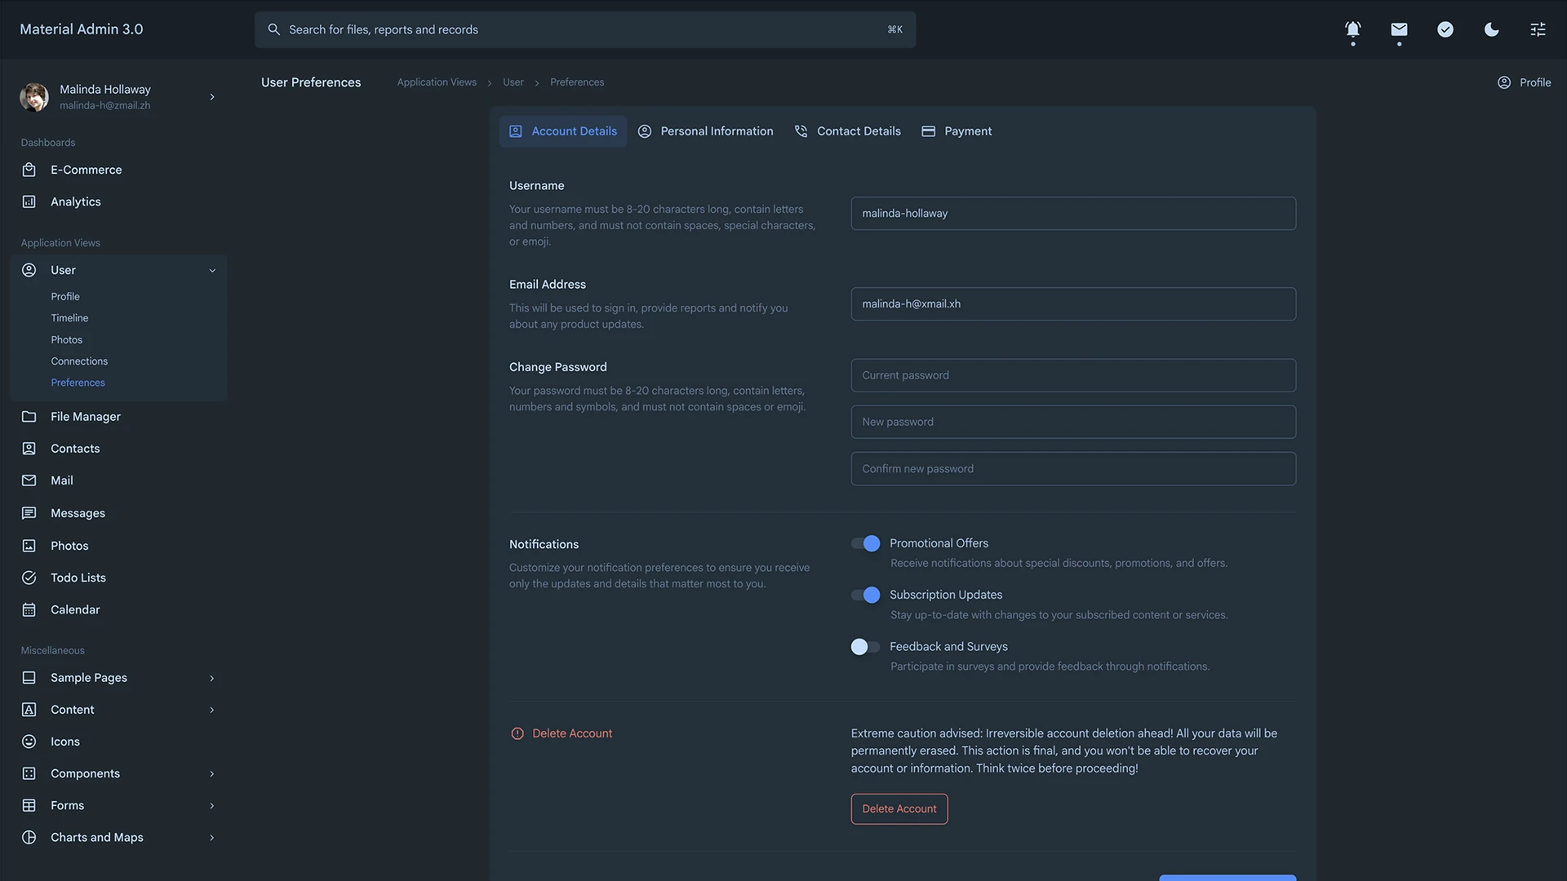Open Timeline under the User menu

69,317
